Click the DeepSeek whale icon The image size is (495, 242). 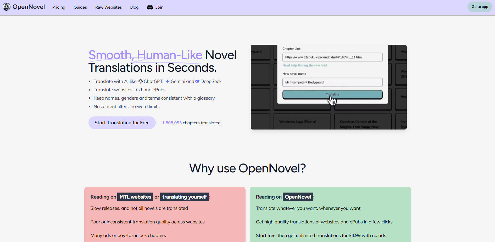198,81
